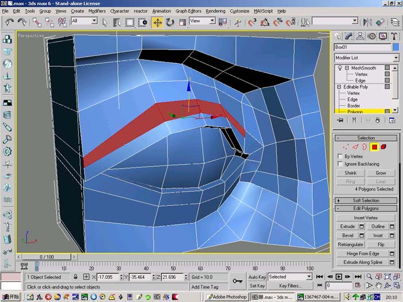The height and width of the screenshot is (302, 403).
Task: Collapse the MeshSmooth tree node
Action: [x=347, y=68]
